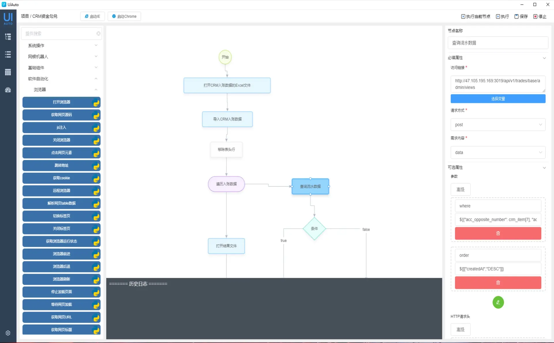The width and height of the screenshot is (554, 343).
Task: Open the table grid sidebar icon
Action: (x=8, y=72)
